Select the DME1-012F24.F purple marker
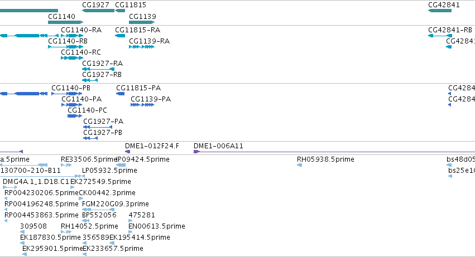This screenshot has width=475, height=257. [x=127, y=151]
